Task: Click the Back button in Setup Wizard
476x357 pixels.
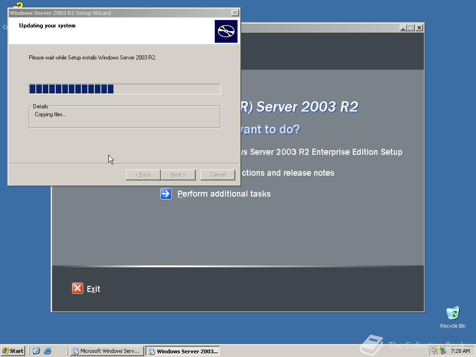Action: (x=143, y=175)
